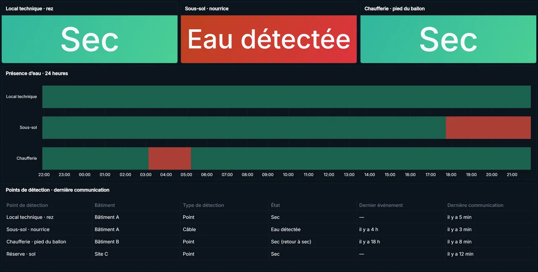Select the Sec (retour à sec) state cell
Image resolution: width=538 pixels, height=272 pixels.
tap(291, 242)
